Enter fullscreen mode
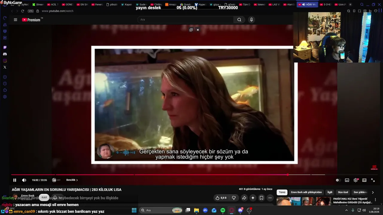 pyautogui.click(x=373, y=180)
